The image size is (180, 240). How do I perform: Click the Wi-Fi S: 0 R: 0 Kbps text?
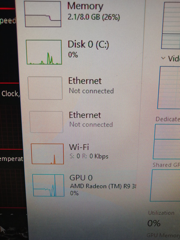pyautogui.click(x=89, y=156)
